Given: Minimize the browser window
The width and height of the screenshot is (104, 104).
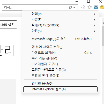Looking at the screenshot, I should click(77, 1).
